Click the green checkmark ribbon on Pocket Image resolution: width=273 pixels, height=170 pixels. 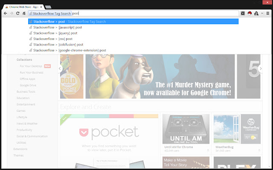[x=64, y=119]
